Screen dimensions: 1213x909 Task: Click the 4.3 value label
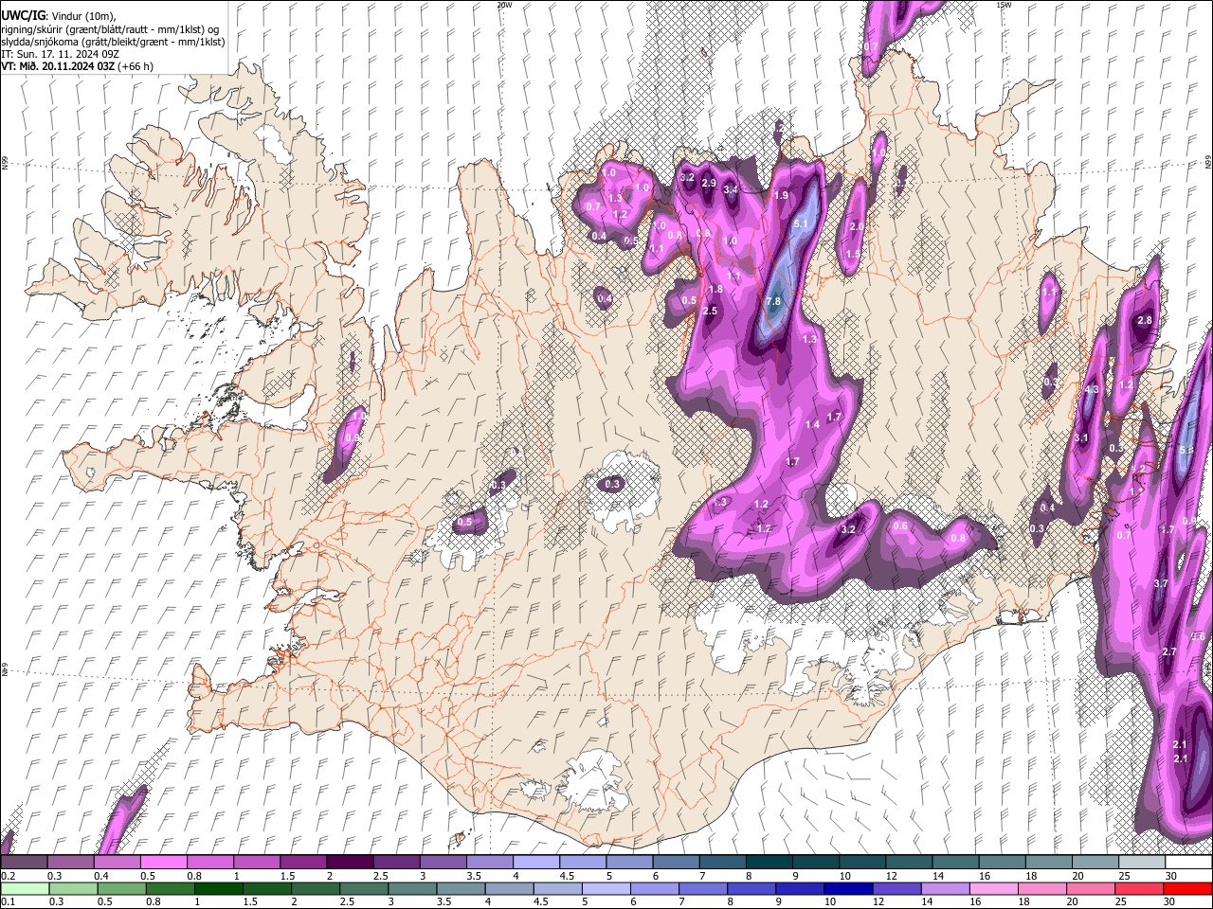click(x=1091, y=390)
